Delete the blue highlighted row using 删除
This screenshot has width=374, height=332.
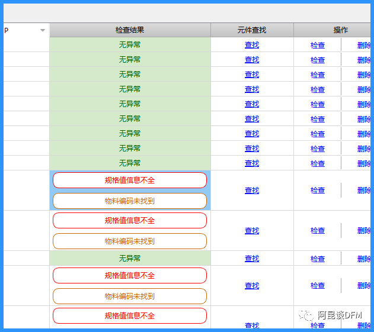coord(364,191)
